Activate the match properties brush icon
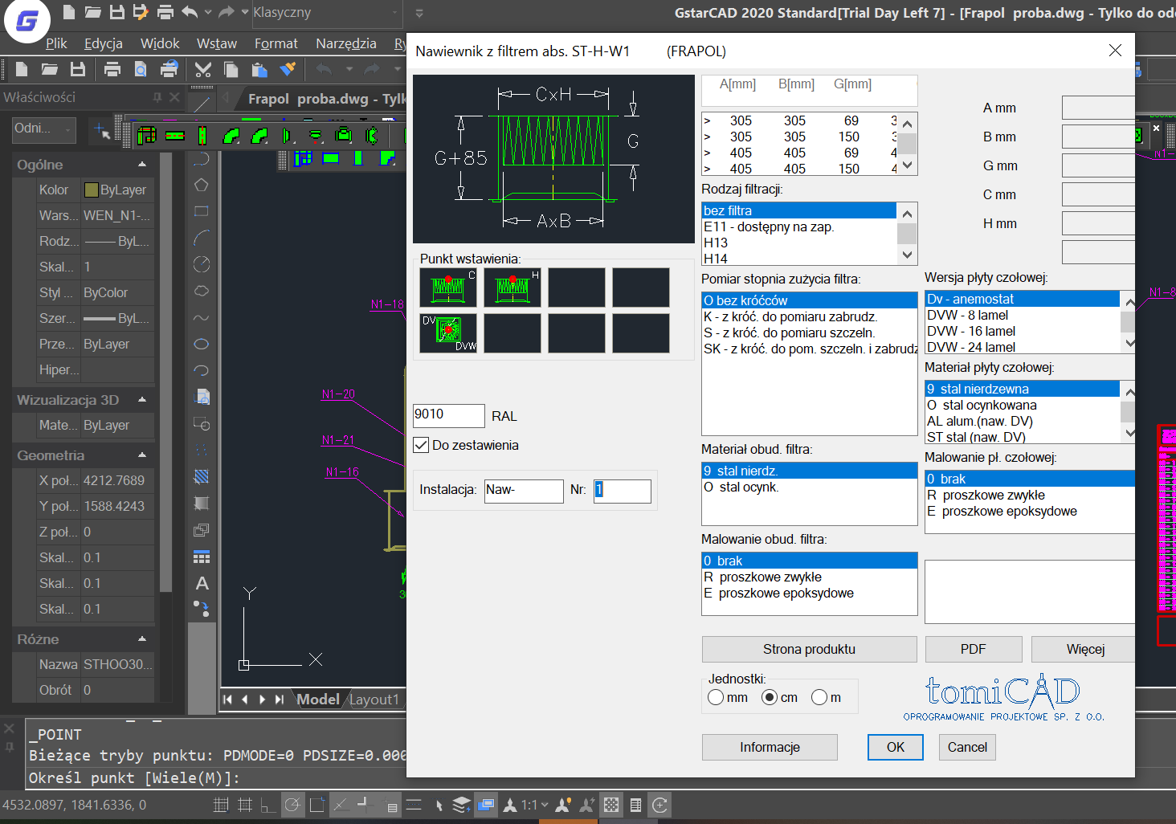The image size is (1176, 824). pyautogui.click(x=287, y=70)
